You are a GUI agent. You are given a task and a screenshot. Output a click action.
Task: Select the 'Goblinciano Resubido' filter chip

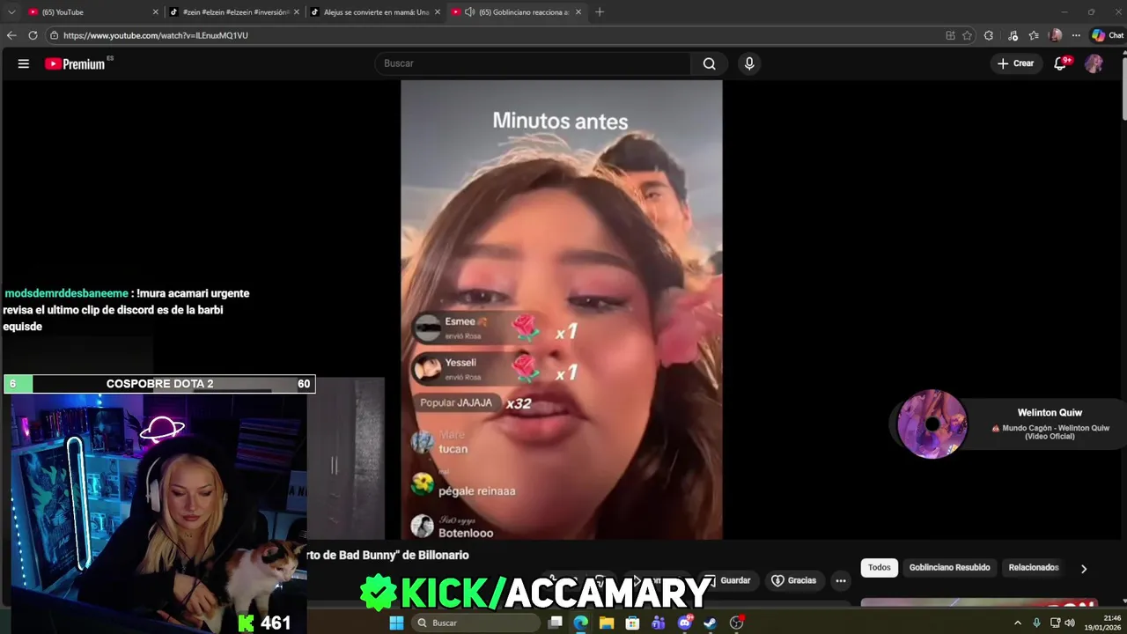pyautogui.click(x=949, y=568)
